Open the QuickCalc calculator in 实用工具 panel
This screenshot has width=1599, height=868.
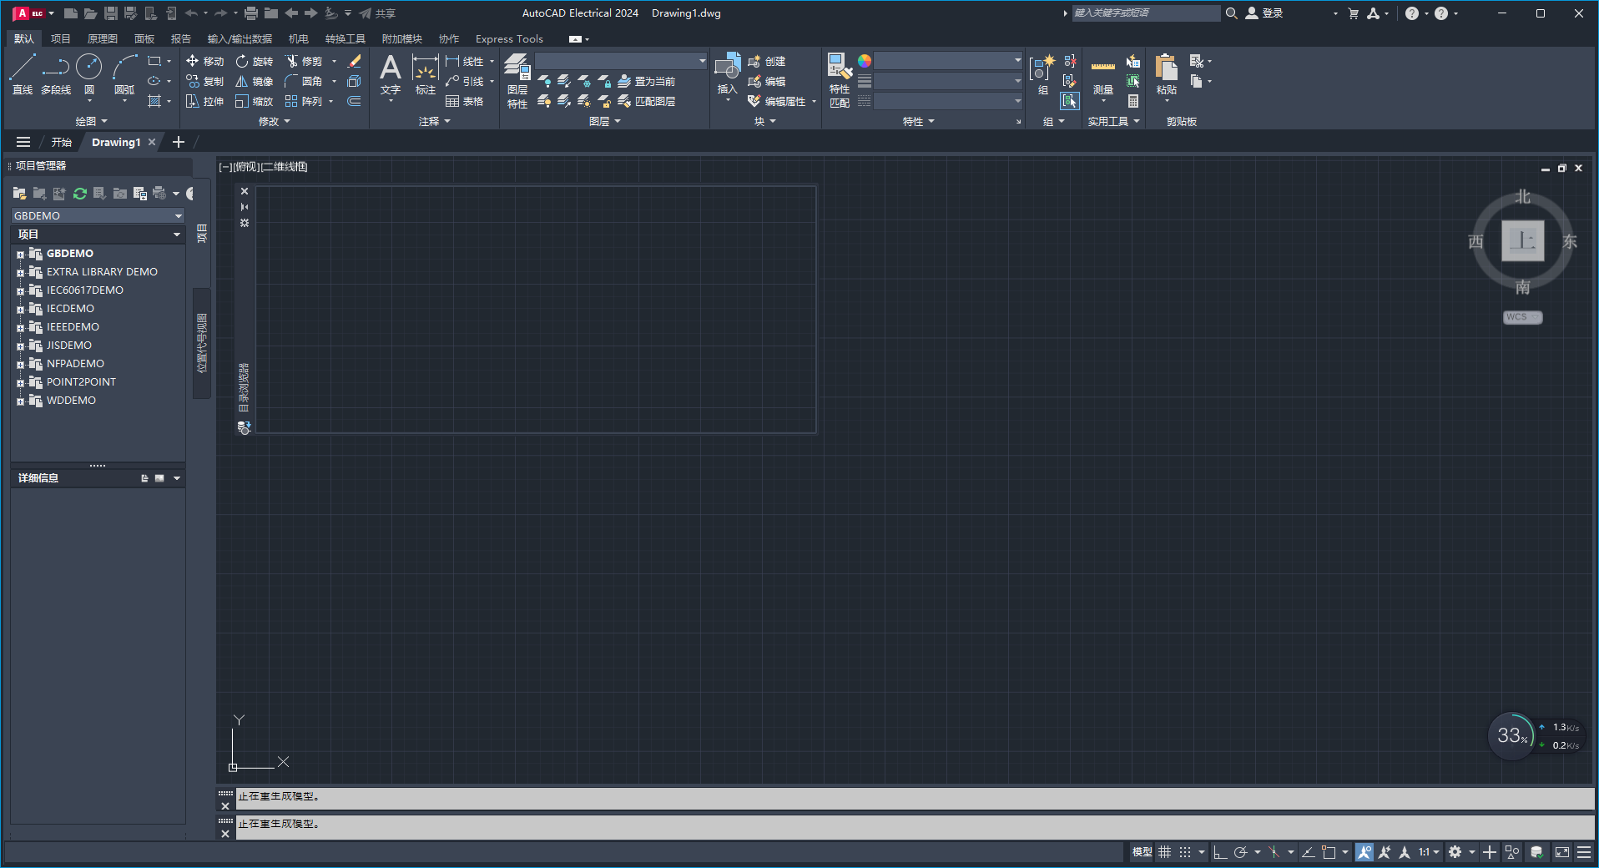[1133, 101]
